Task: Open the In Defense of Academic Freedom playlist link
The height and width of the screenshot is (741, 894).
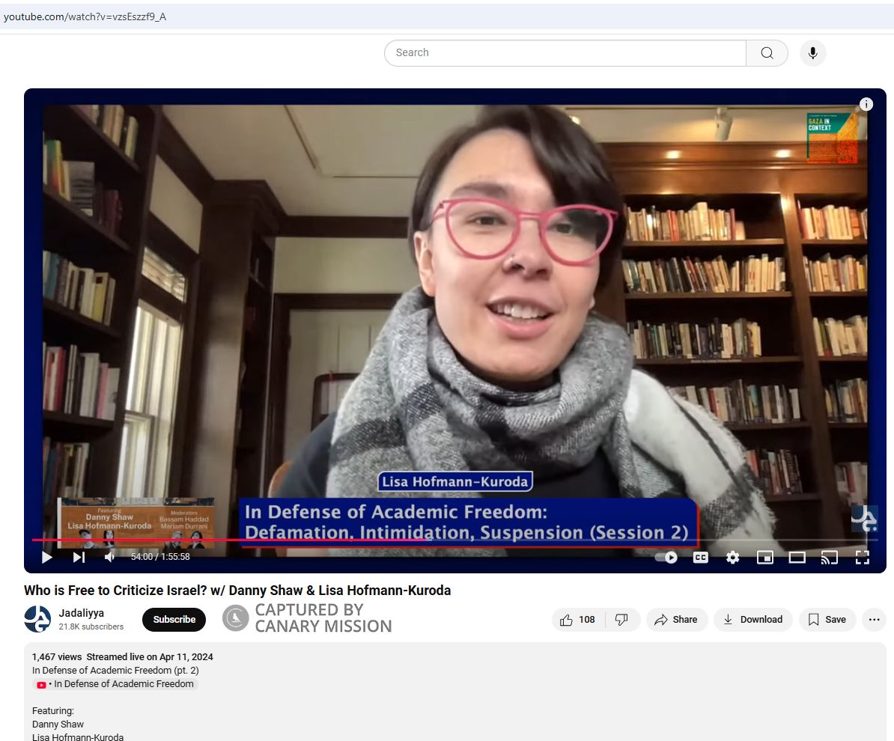Action: (123, 684)
